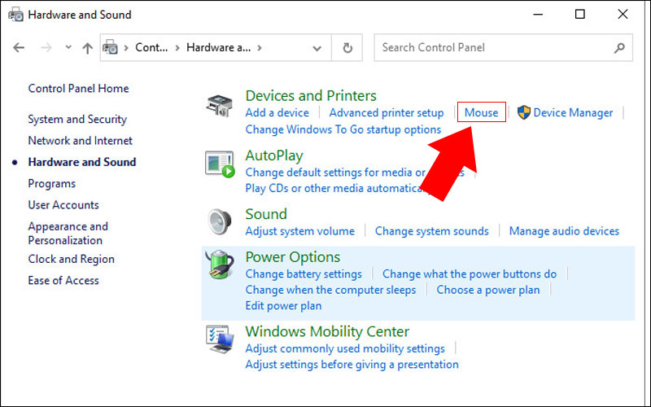Open Change Windows To Go startup options
This screenshot has height=407, width=651.
coord(343,129)
